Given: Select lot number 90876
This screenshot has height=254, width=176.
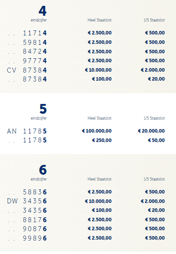Looking at the screenshot, I should click(35, 229).
